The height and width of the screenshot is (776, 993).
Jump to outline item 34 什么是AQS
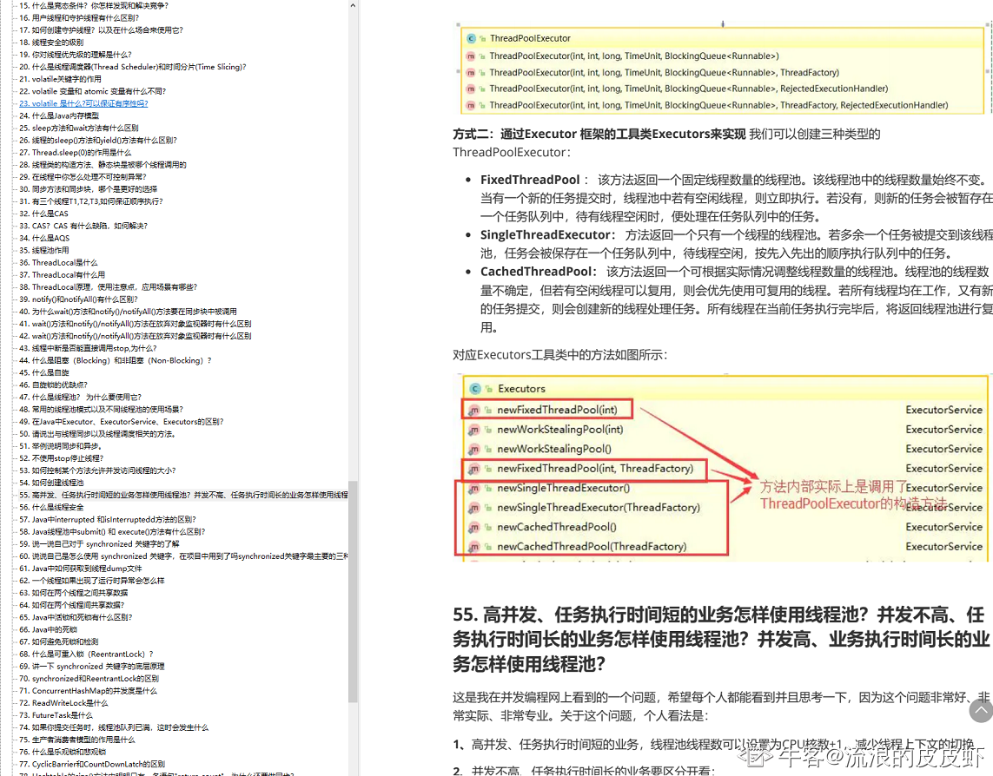click(x=44, y=238)
